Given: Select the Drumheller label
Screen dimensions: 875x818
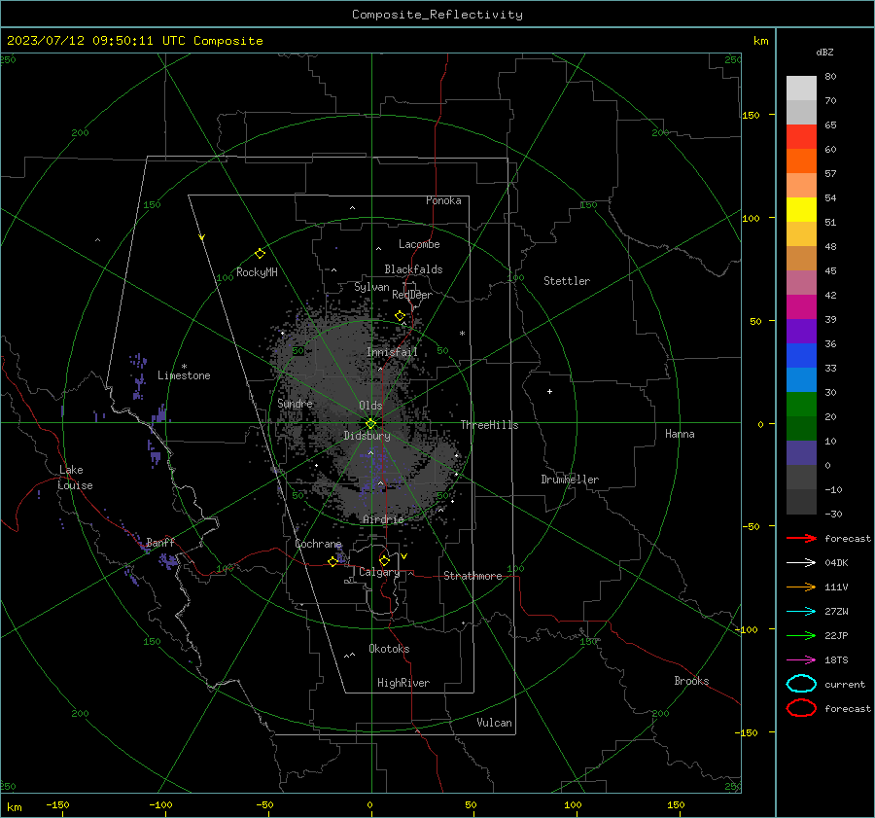Looking at the screenshot, I should coord(570,480).
